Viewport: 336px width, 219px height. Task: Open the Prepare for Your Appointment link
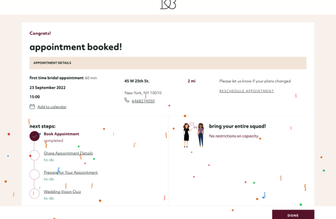tap(70, 172)
